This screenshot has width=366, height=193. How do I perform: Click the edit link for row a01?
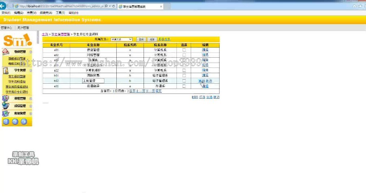coord(205,50)
